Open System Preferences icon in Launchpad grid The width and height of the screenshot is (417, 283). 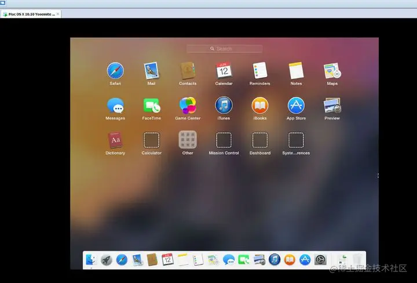296,140
